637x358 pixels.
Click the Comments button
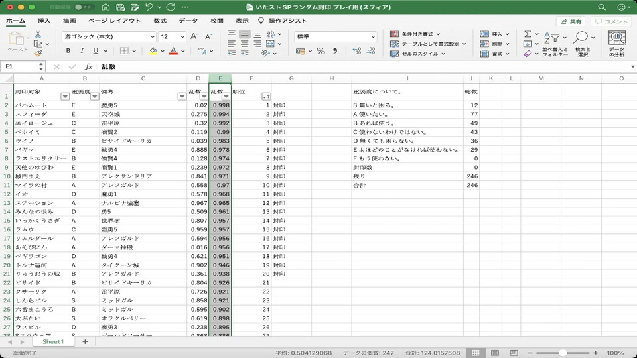tap(611, 21)
